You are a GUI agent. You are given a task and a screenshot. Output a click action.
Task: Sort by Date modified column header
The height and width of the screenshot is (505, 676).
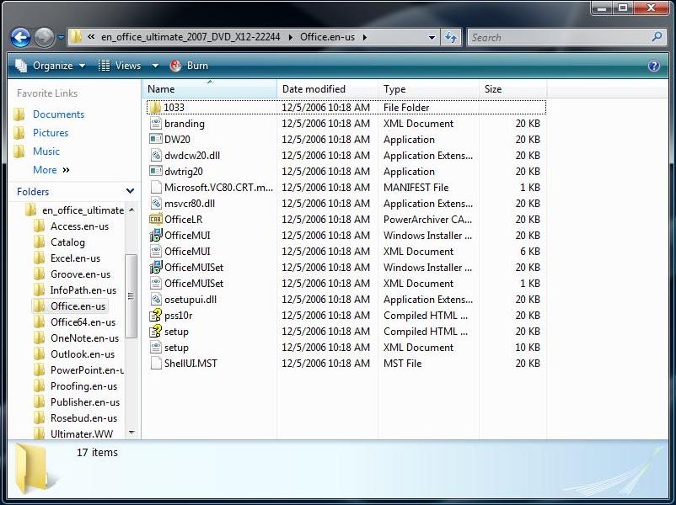click(327, 89)
